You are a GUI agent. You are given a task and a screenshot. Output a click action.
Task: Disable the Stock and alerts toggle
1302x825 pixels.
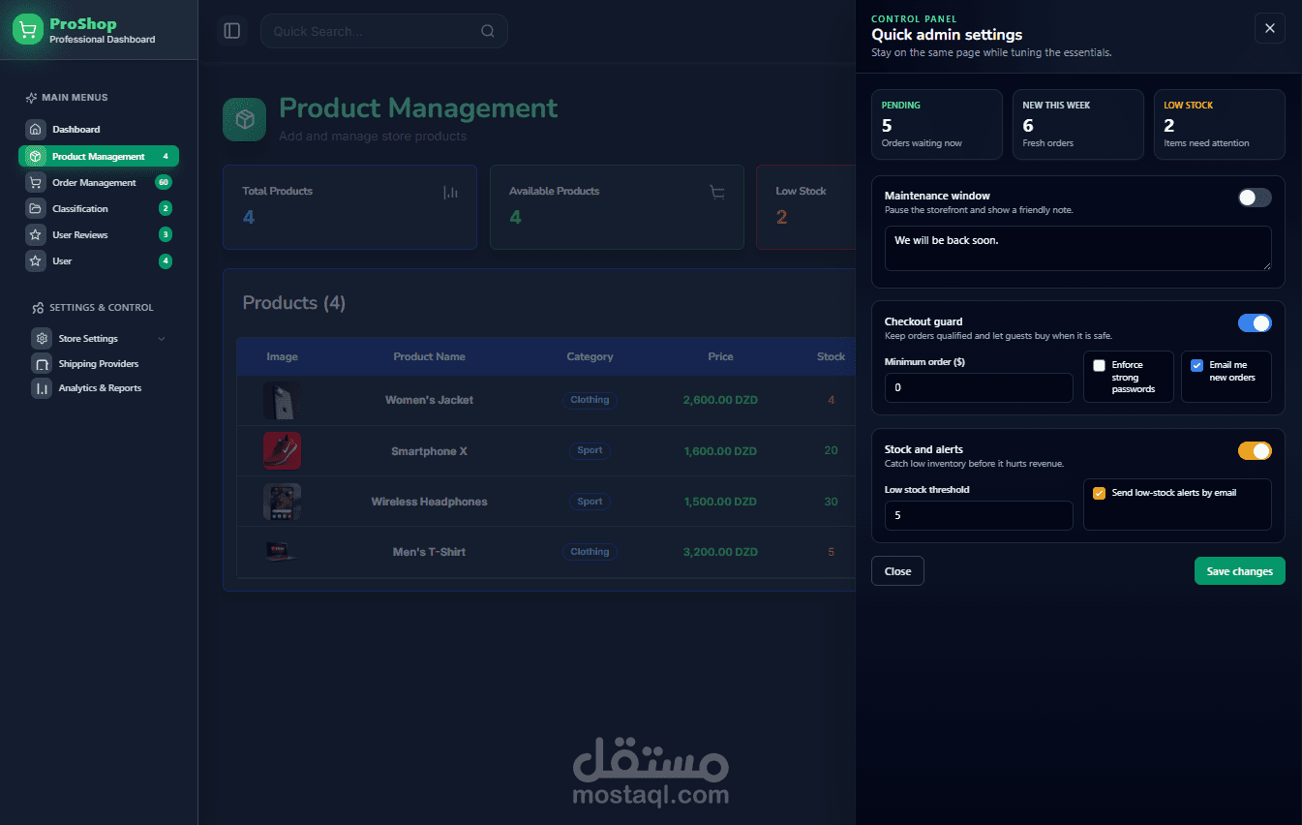coord(1255,451)
